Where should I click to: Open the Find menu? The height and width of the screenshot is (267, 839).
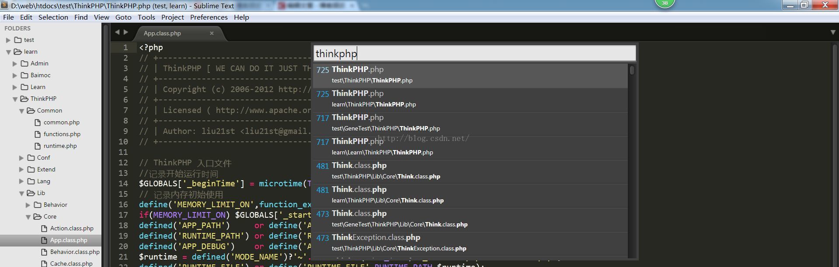pyautogui.click(x=81, y=17)
